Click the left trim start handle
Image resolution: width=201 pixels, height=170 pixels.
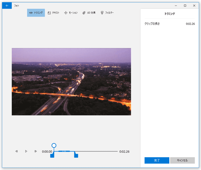click(x=52, y=155)
